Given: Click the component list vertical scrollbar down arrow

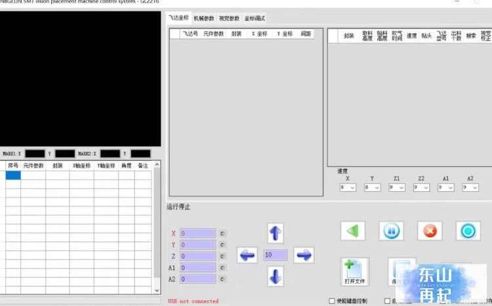Looking at the screenshot, I should tap(157, 291).
